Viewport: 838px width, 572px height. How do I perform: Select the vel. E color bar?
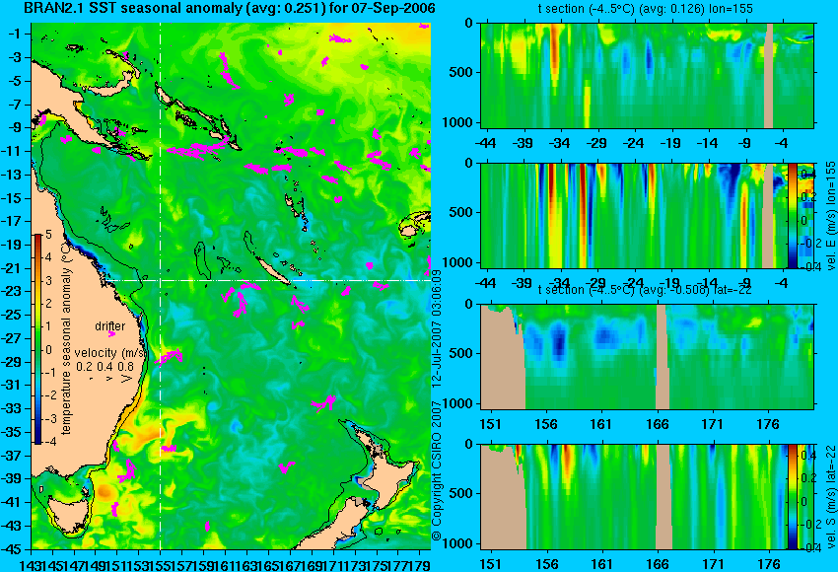coord(793,215)
